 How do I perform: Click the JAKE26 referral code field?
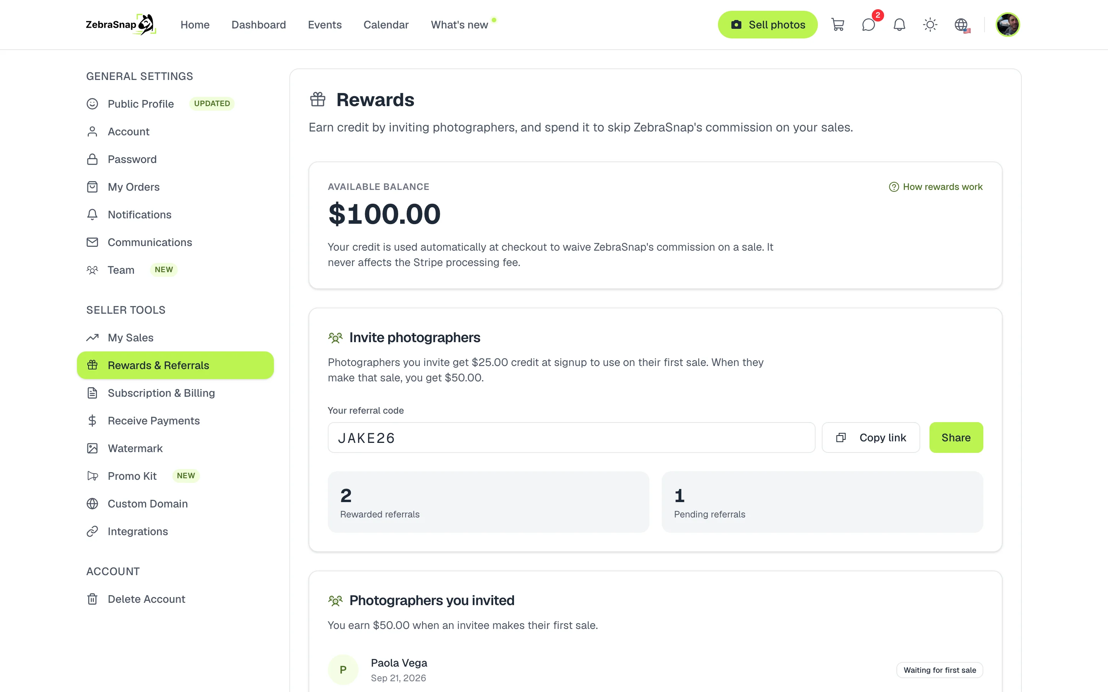coord(571,437)
